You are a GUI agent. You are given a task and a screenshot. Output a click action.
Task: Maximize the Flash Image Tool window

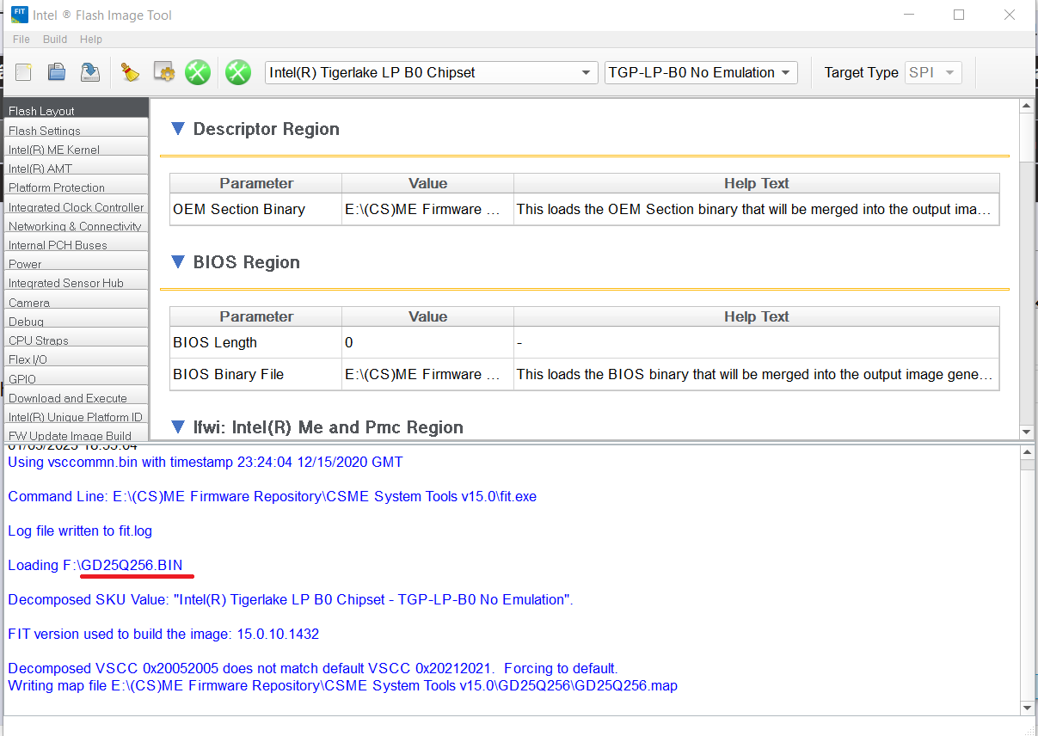pyautogui.click(x=959, y=15)
